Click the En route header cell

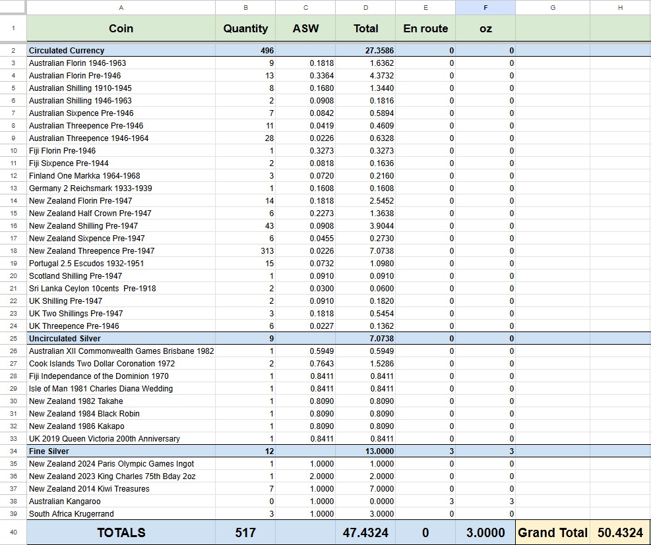click(x=425, y=28)
